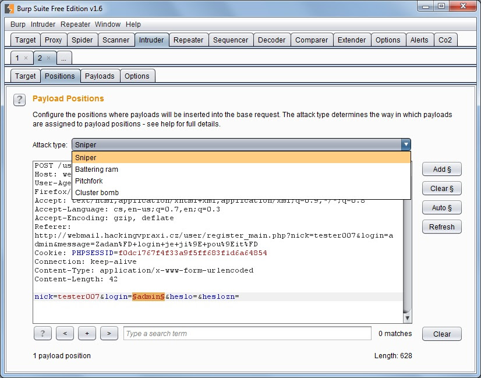
Task: Open the top-level Options tab
Action: pyautogui.click(x=388, y=40)
